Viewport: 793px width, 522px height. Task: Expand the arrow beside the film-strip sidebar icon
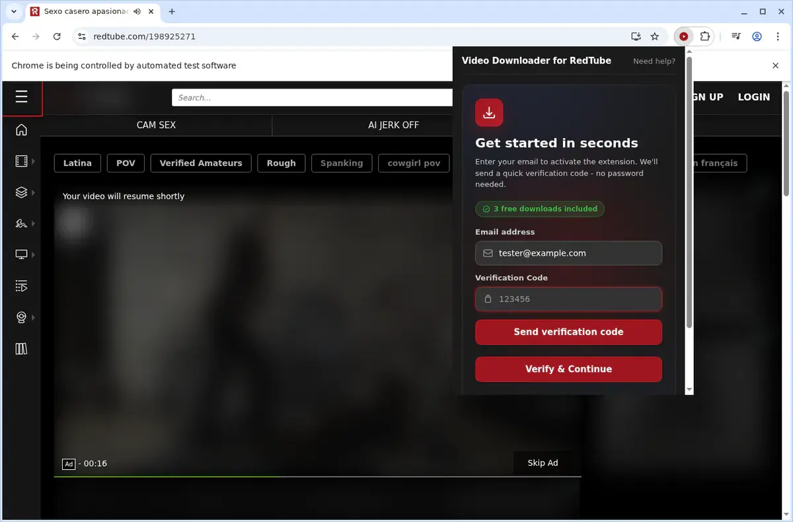tap(33, 161)
